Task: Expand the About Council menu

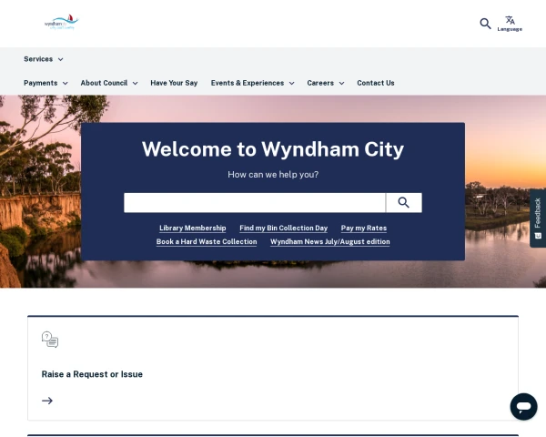Action: pos(109,83)
